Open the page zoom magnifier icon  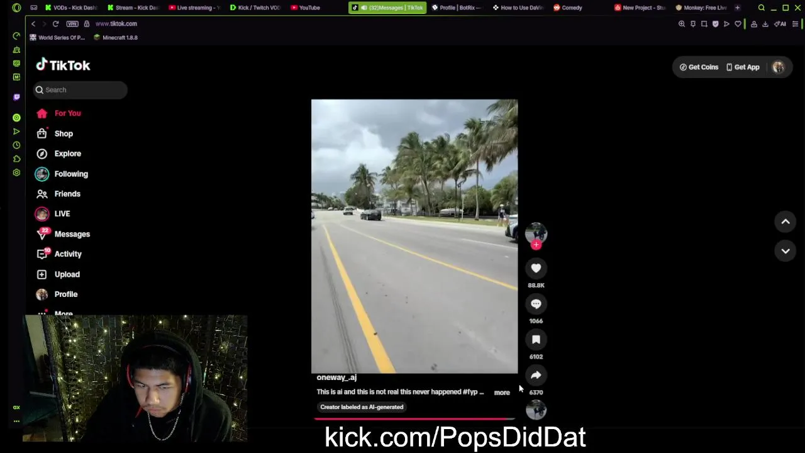(682, 24)
